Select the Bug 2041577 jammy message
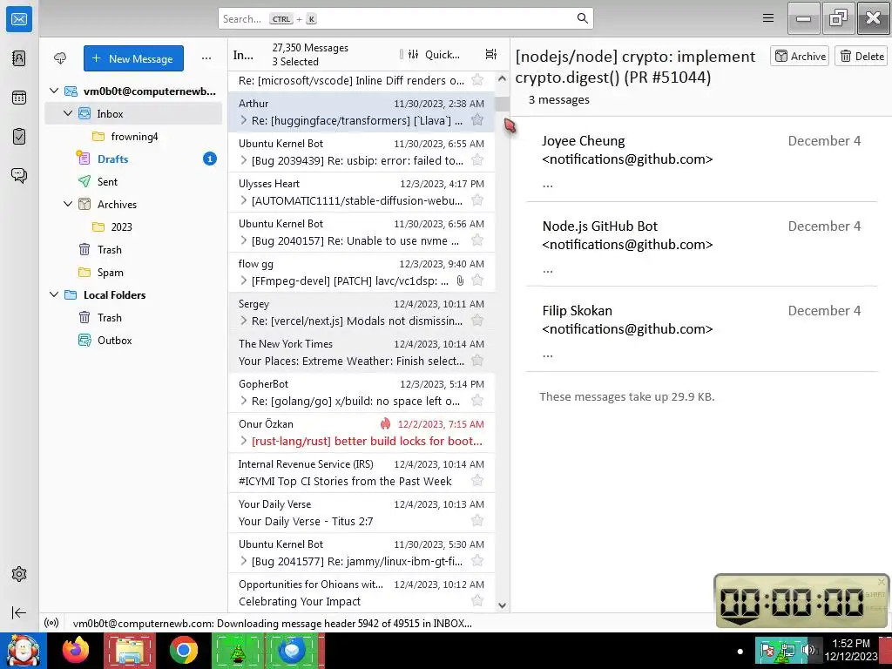This screenshot has width=892, height=669. (362, 552)
